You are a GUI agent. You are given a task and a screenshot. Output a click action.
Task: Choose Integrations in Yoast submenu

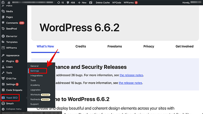tap(36, 76)
